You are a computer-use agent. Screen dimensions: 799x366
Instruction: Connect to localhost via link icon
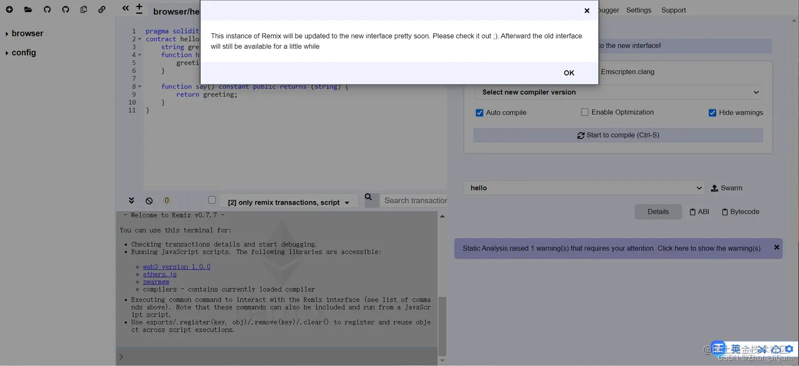tap(102, 10)
